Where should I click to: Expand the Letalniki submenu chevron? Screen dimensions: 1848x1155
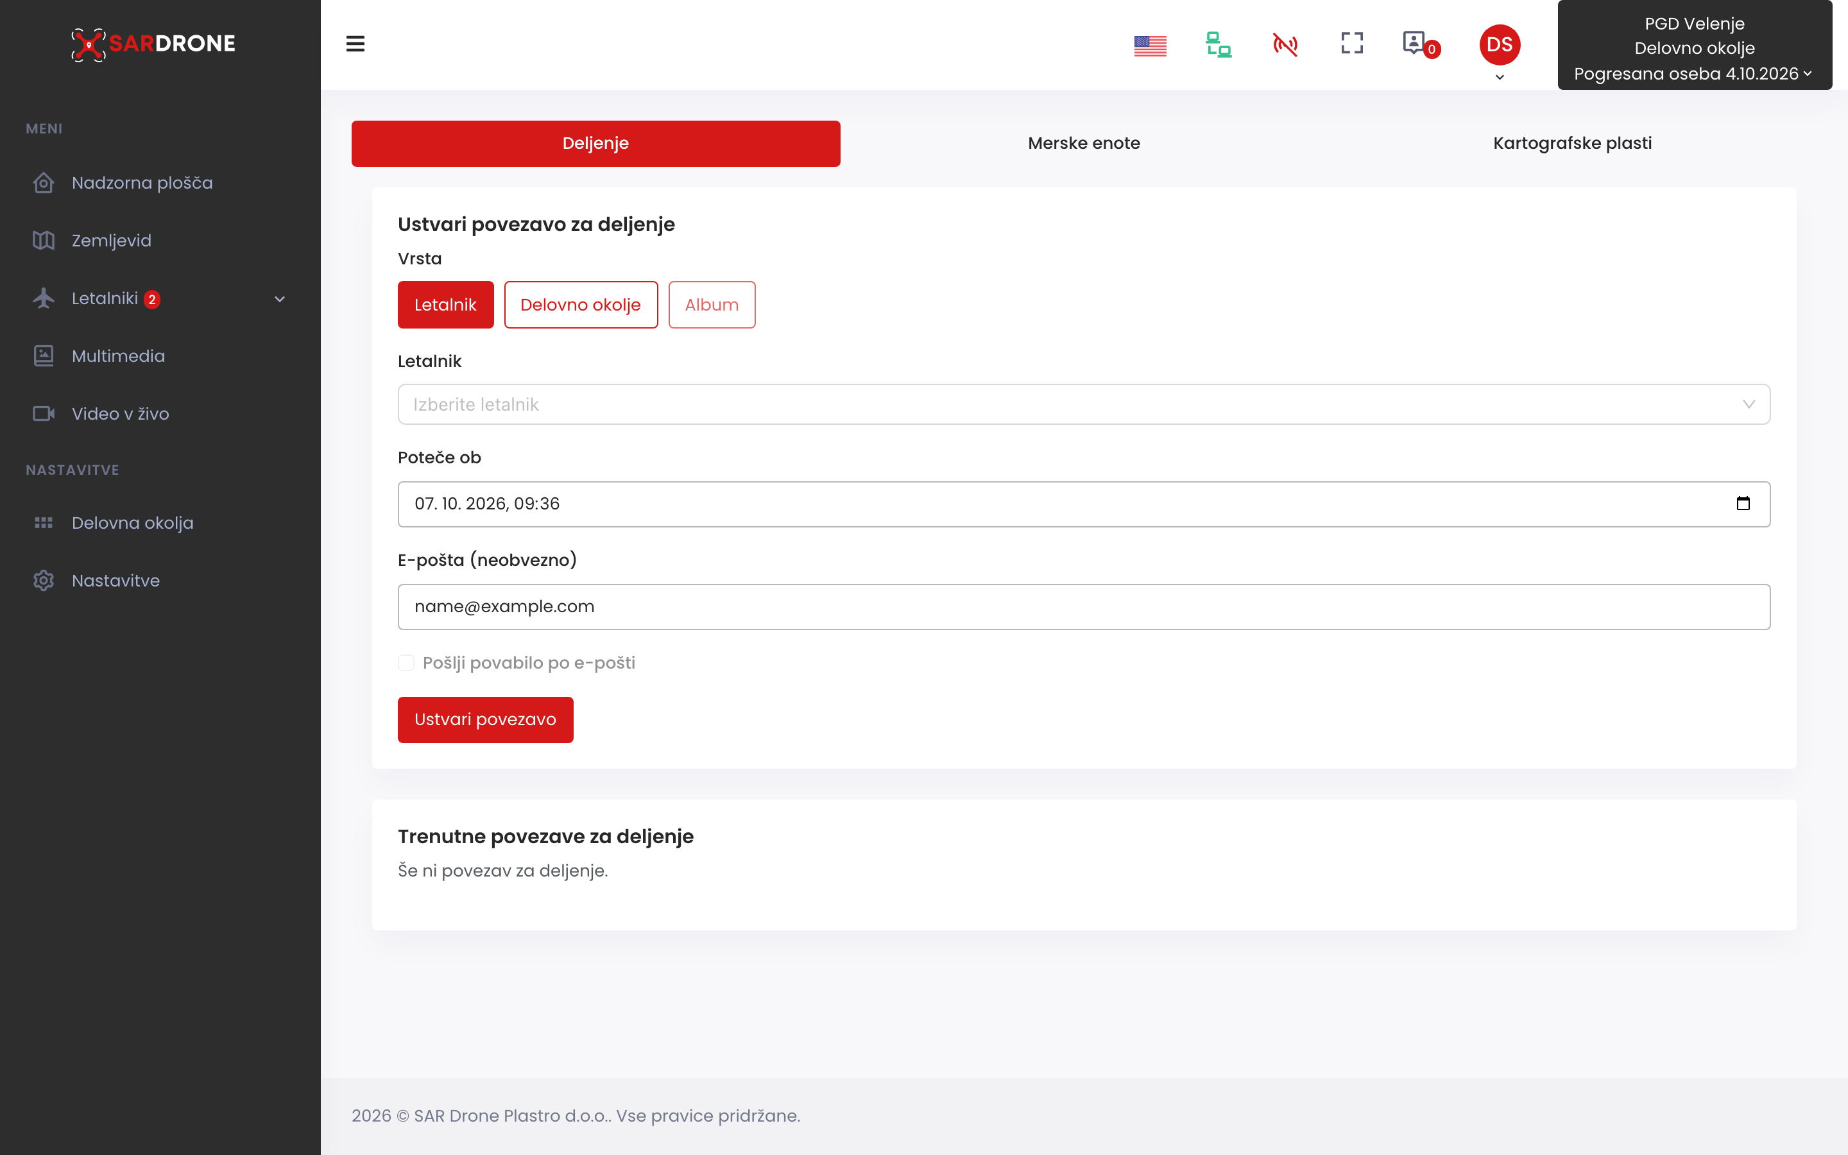pyautogui.click(x=280, y=300)
